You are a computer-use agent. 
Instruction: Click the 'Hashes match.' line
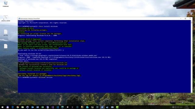tap(23, 61)
